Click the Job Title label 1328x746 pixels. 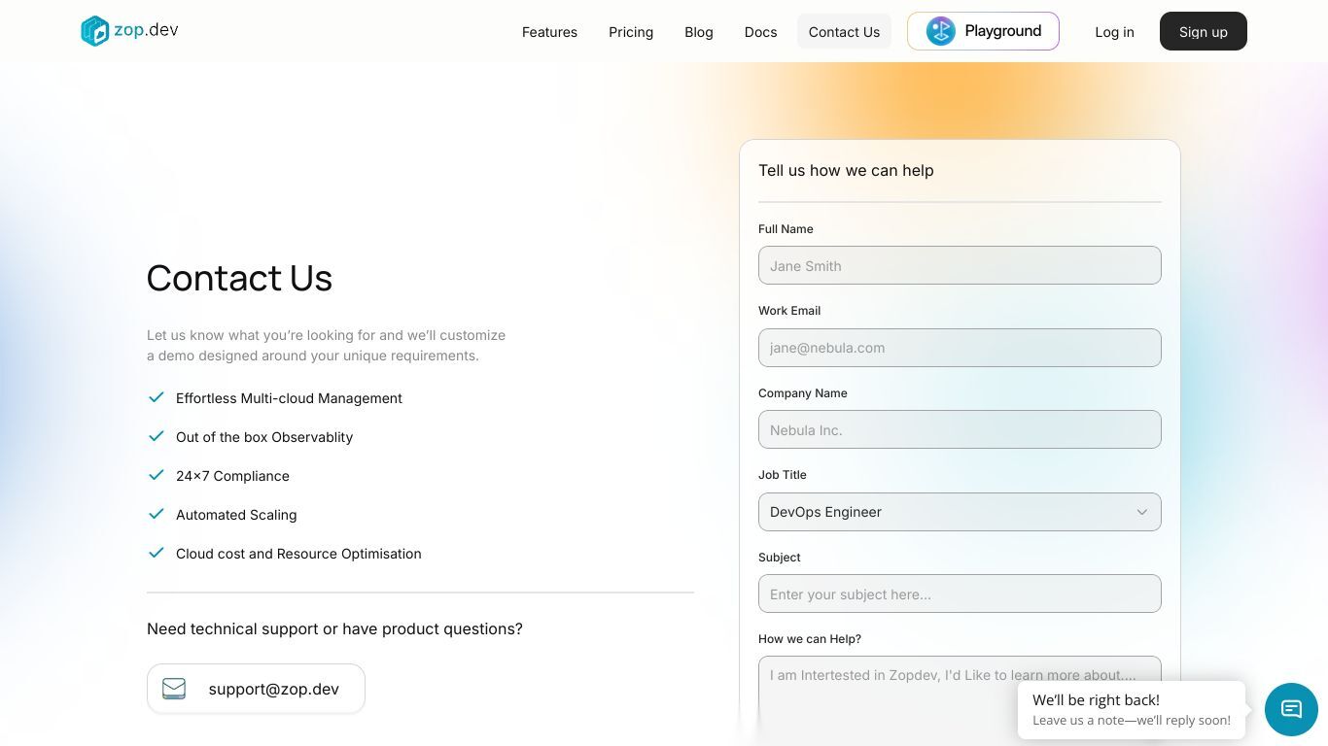click(783, 475)
